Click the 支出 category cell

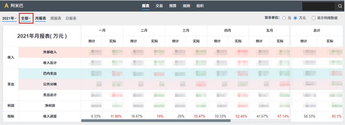click(x=11, y=84)
